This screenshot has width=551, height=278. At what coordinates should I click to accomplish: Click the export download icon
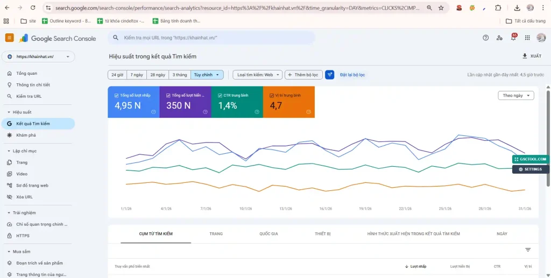pyautogui.click(x=525, y=56)
